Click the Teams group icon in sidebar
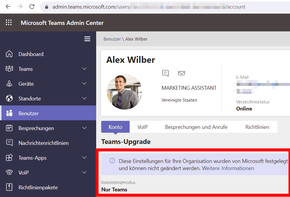 click(9, 69)
